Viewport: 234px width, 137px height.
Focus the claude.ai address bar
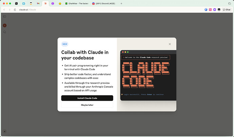click(x=27, y=10)
